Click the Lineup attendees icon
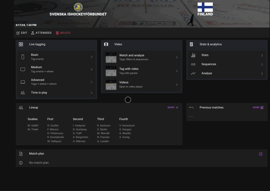270x191 pixels. click(21, 107)
